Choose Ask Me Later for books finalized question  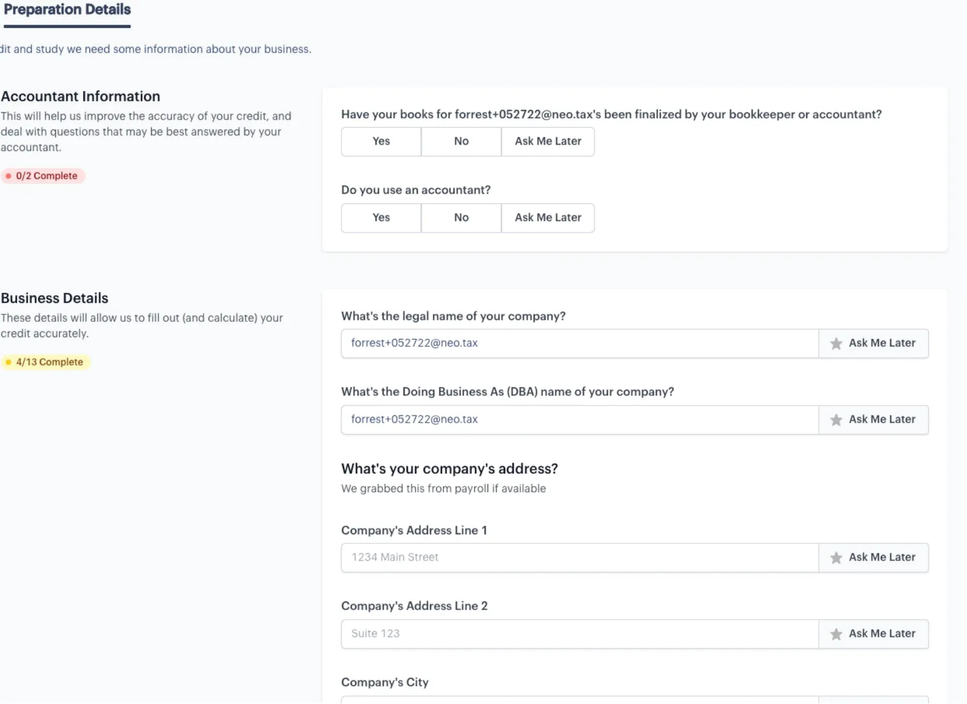[x=548, y=141]
